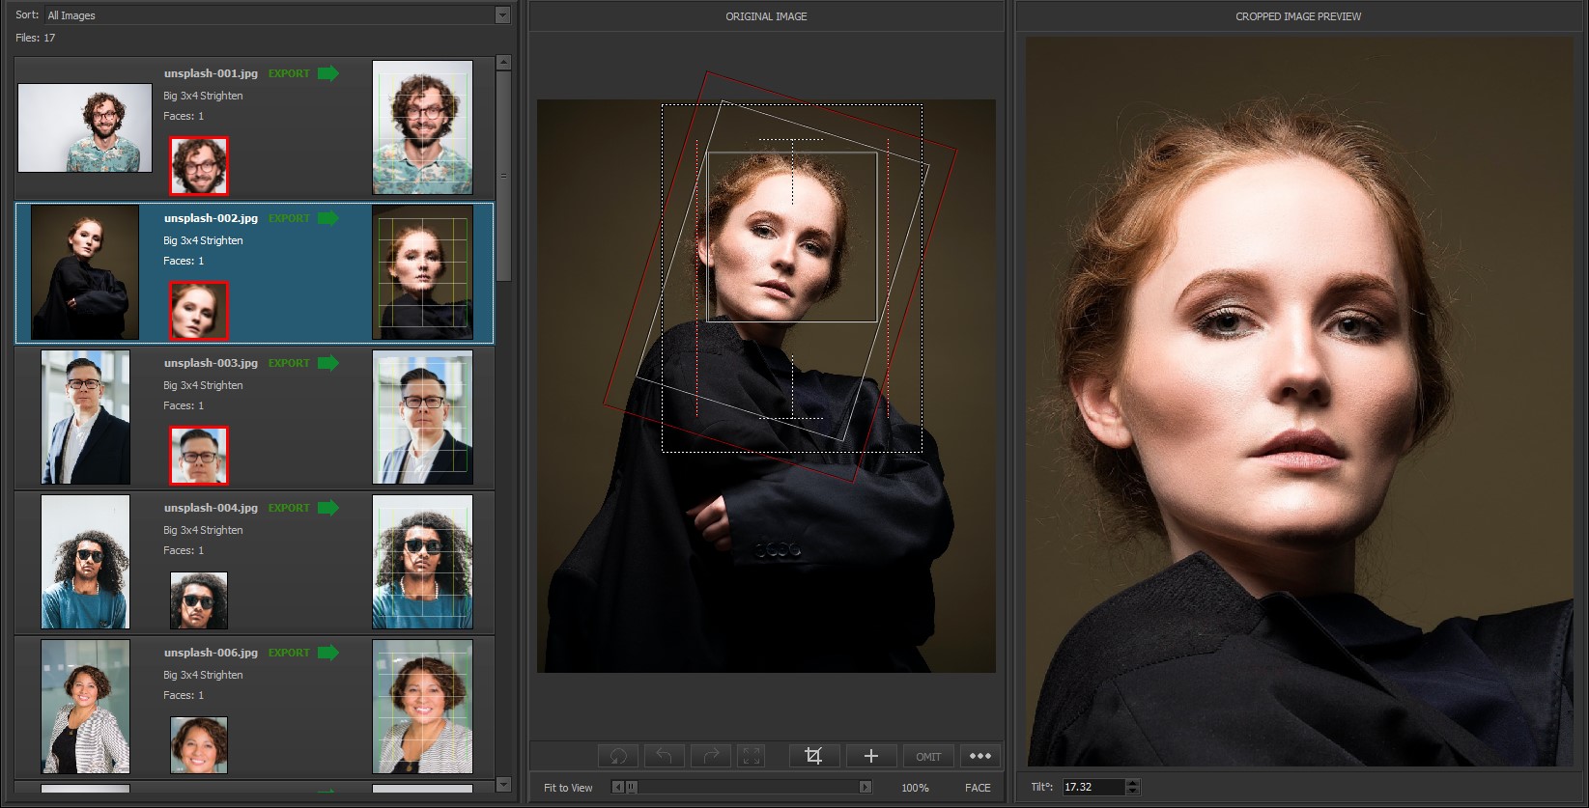Toggle the face thumbnail under unsplash-006.jpg
The height and width of the screenshot is (808, 1589).
point(199,745)
